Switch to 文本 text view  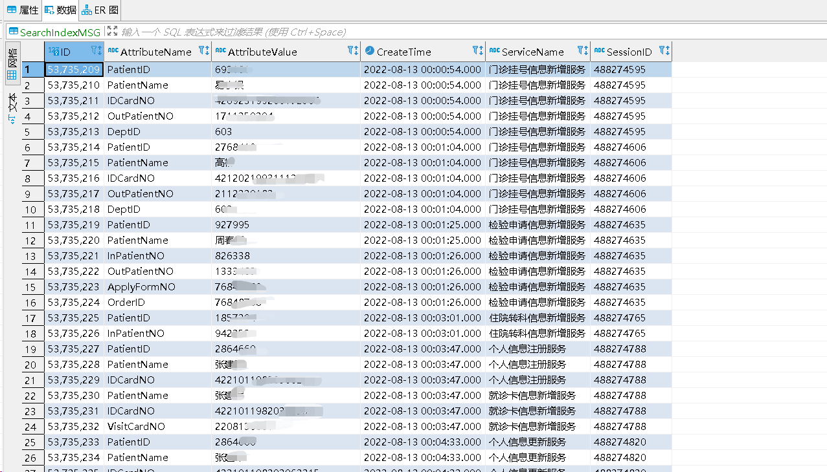[12, 107]
